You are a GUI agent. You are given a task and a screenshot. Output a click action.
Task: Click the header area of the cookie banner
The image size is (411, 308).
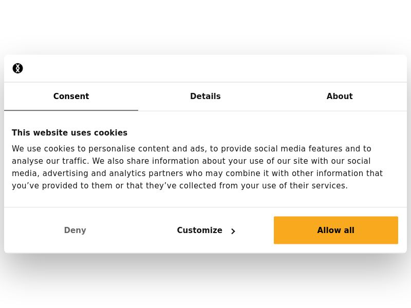pos(205,68)
